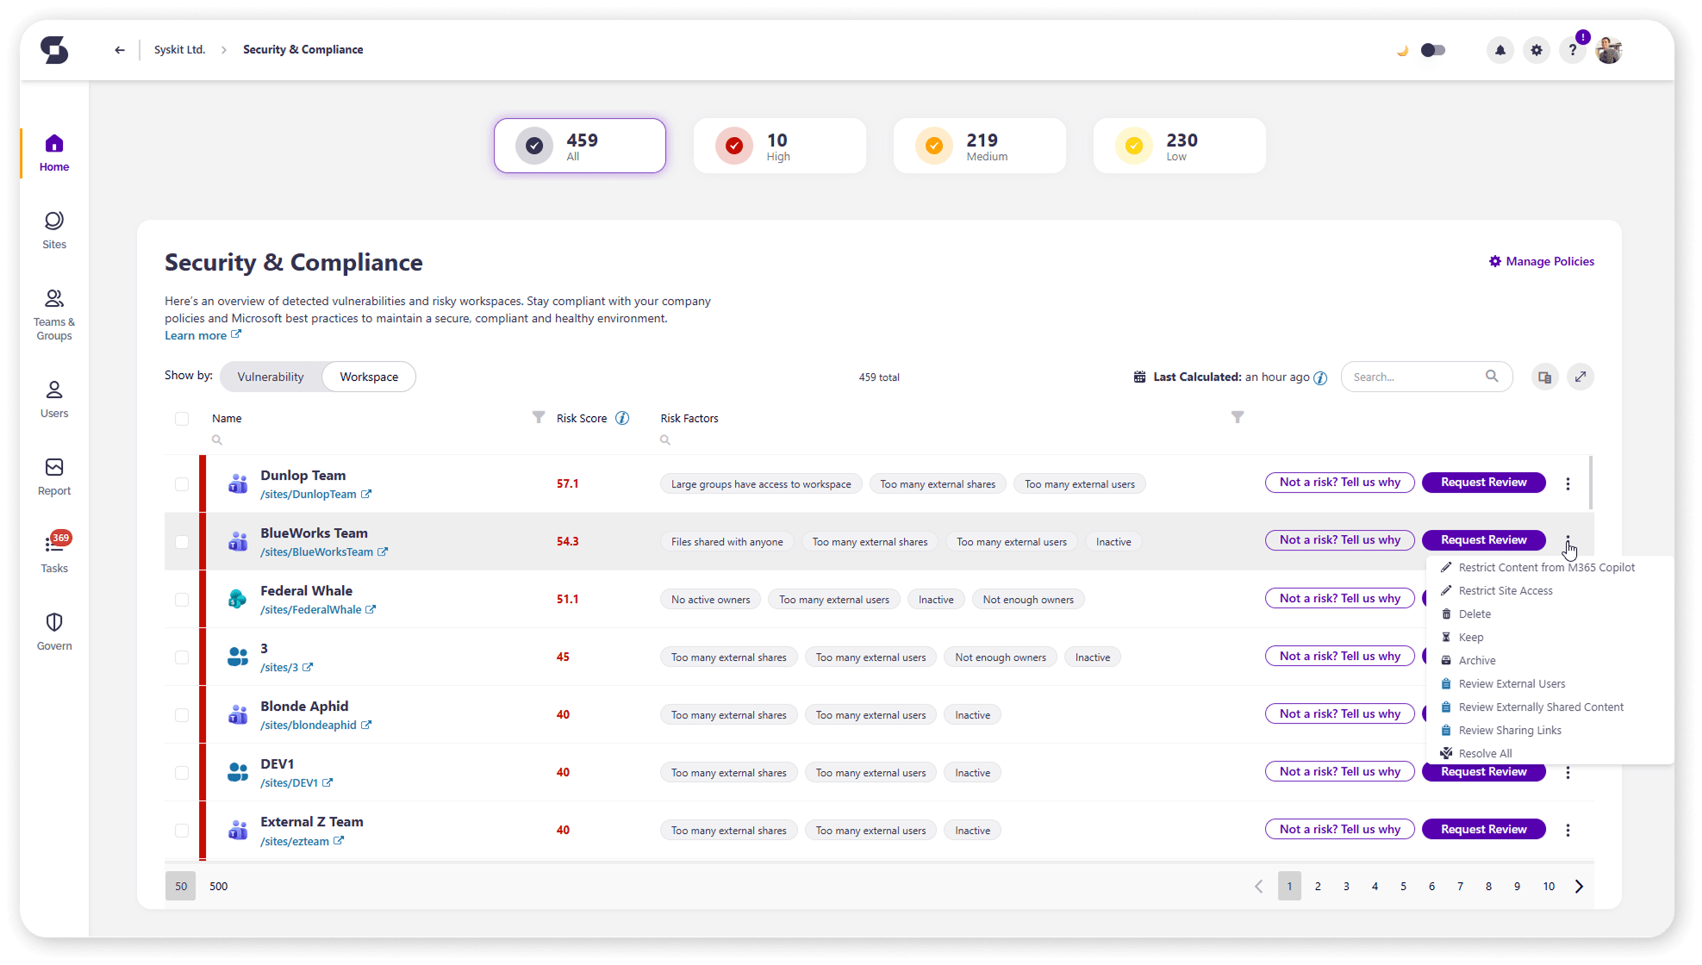Viewport: 1702px width, 965px height.
Task: Go to next page arrow
Action: pyautogui.click(x=1579, y=886)
